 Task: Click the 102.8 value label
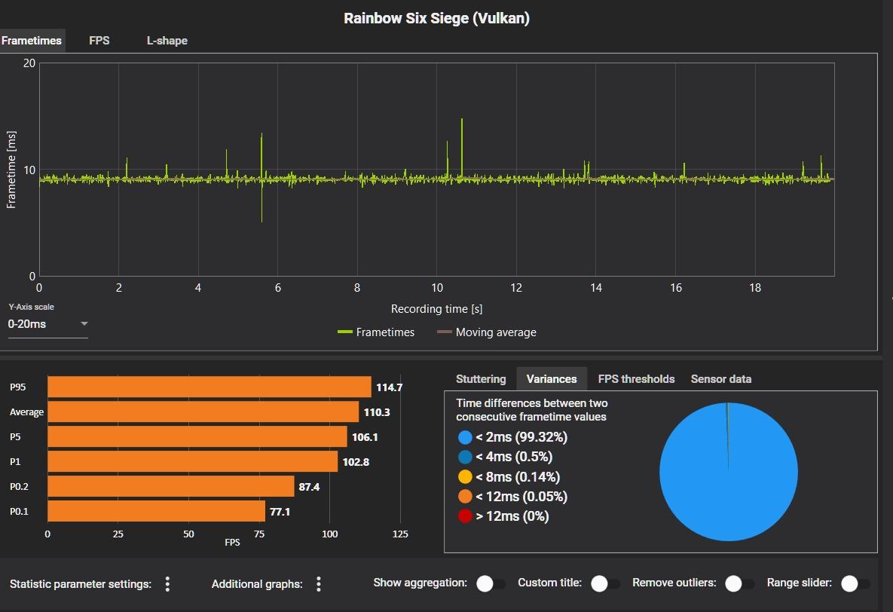[356, 462]
